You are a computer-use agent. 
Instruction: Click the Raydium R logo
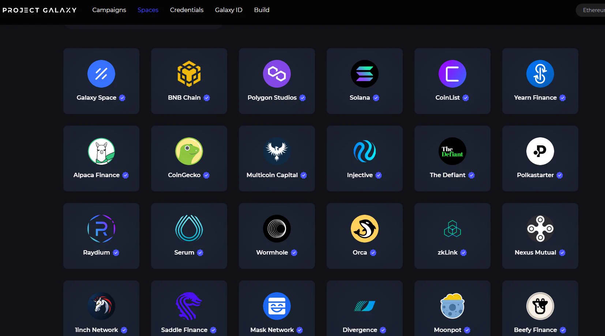click(x=101, y=229)
